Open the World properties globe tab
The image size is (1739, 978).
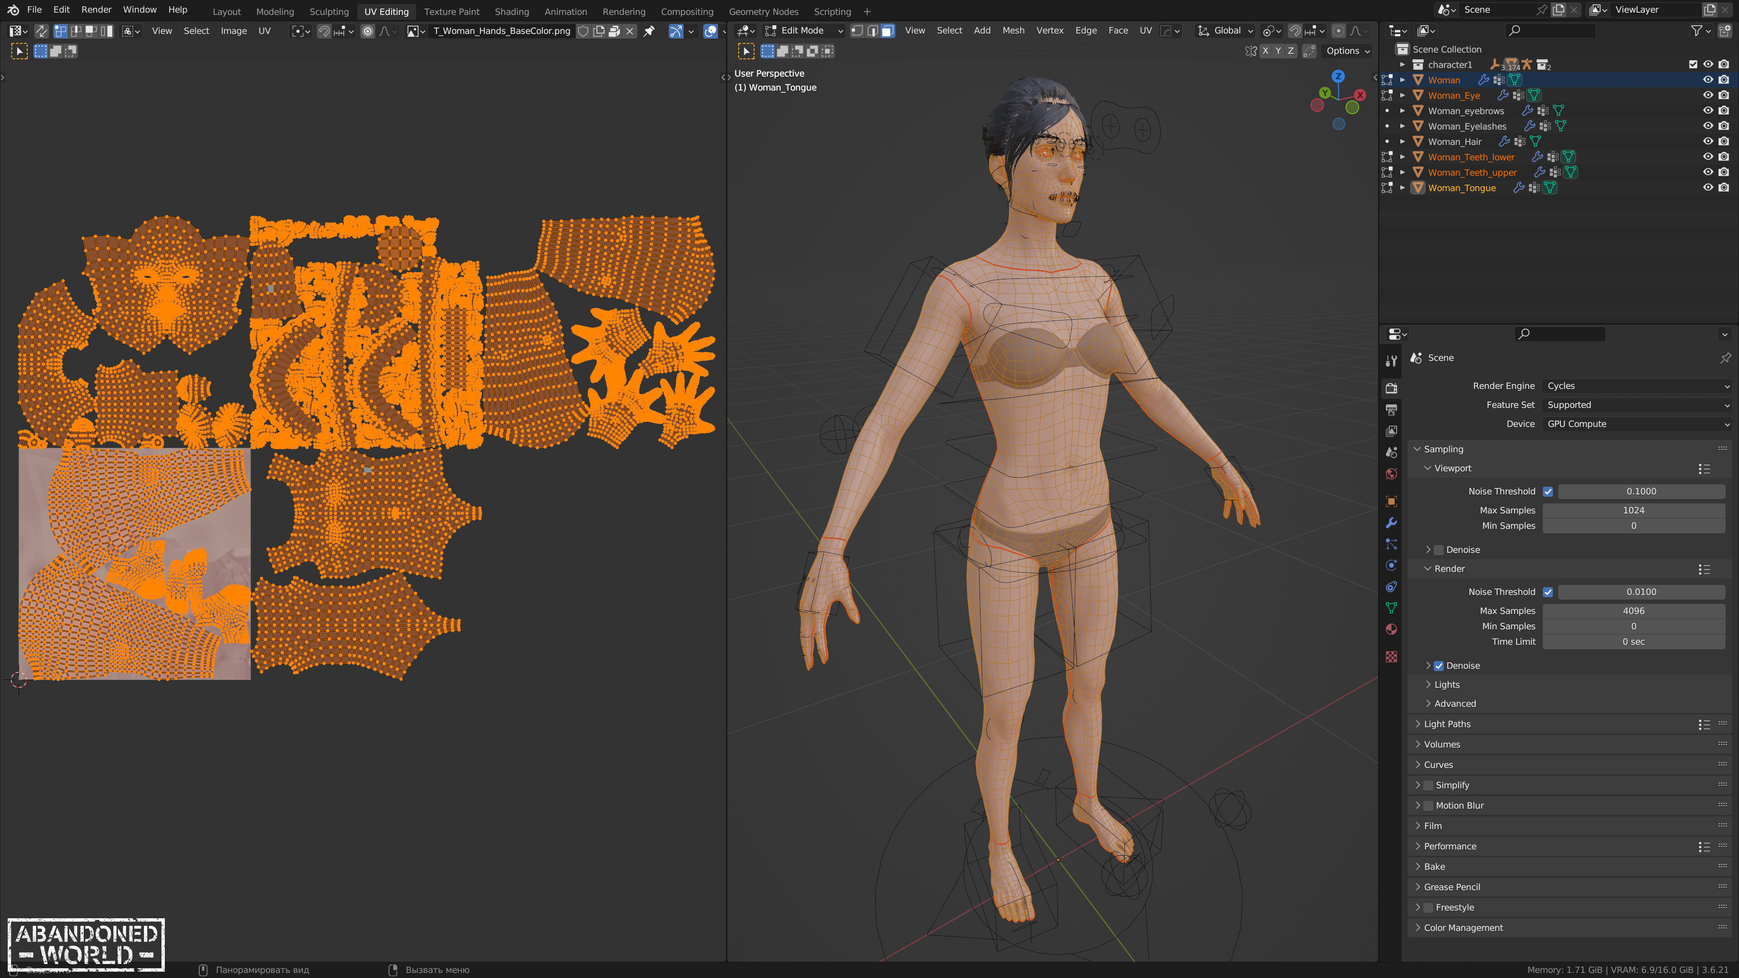click(x=1391, y=474)
